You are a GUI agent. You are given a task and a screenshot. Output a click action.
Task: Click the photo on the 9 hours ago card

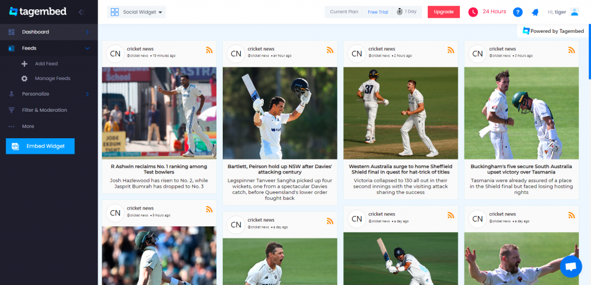(159, 256)
